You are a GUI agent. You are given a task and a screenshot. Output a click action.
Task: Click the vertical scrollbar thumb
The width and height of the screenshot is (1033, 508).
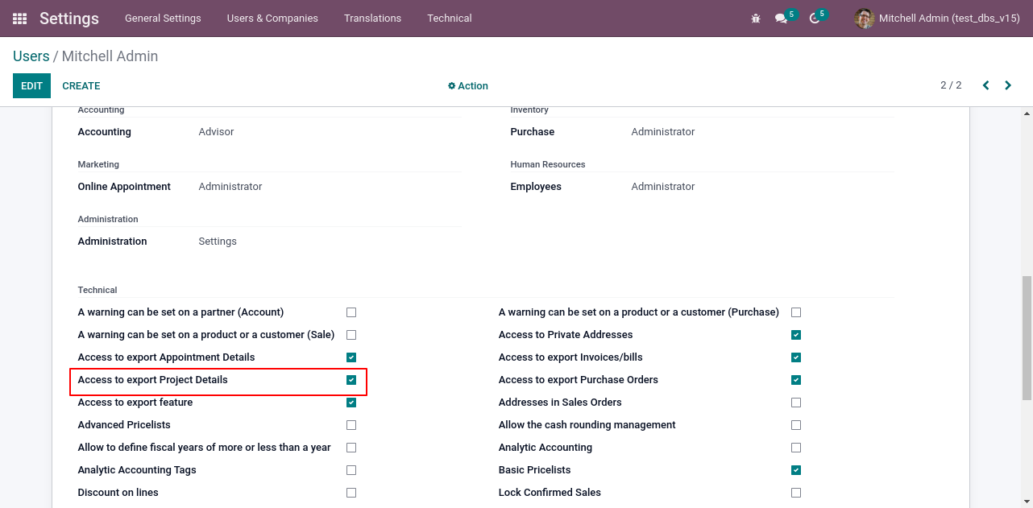click(x=1027, y=337)
